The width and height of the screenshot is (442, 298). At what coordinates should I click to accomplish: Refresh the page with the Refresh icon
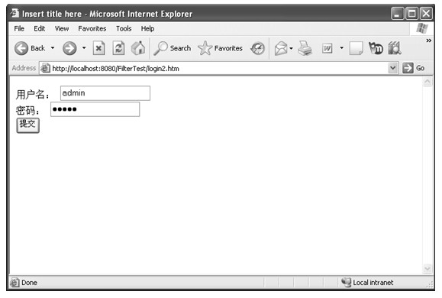(118, 48)
